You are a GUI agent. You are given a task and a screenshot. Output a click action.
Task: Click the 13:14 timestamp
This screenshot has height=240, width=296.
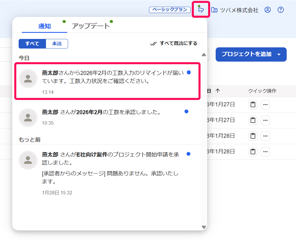48,92
